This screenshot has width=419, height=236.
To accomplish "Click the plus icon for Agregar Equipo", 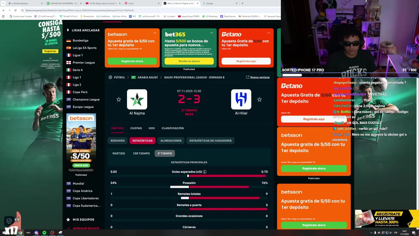I will click(x=68, y=228).
